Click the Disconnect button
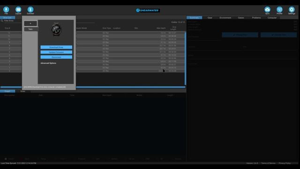The height and width of the screenshot is (169, 300). tap(56, 57)
